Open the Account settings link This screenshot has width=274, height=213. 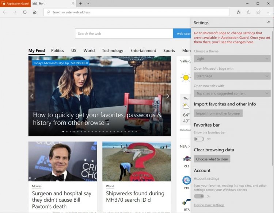tap(206, 178)
